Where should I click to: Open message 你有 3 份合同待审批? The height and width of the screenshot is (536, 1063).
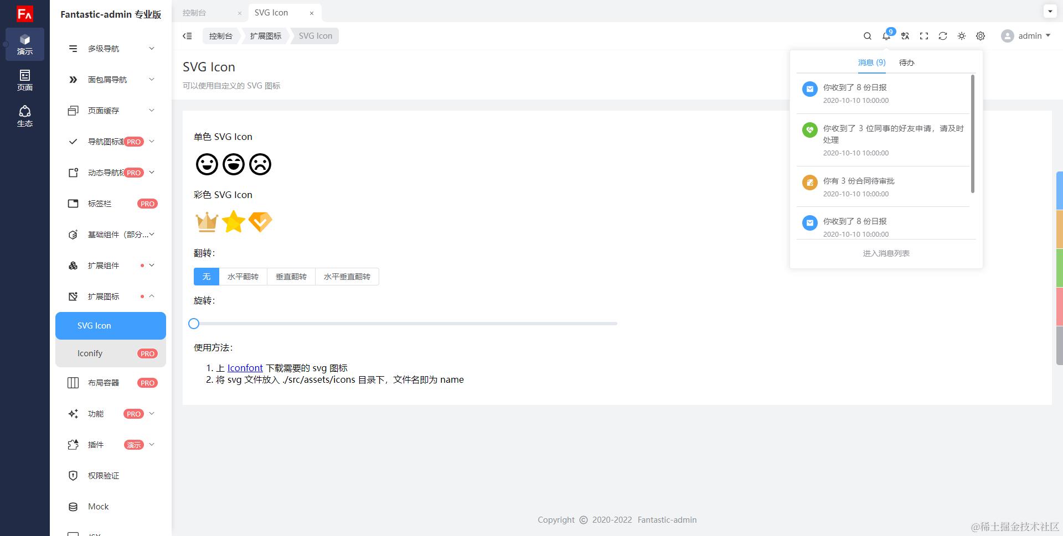[883, 187]
